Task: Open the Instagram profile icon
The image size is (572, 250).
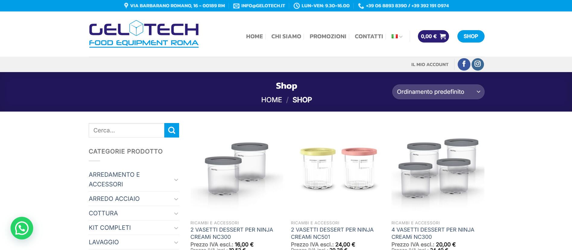Action: [478, 64]
